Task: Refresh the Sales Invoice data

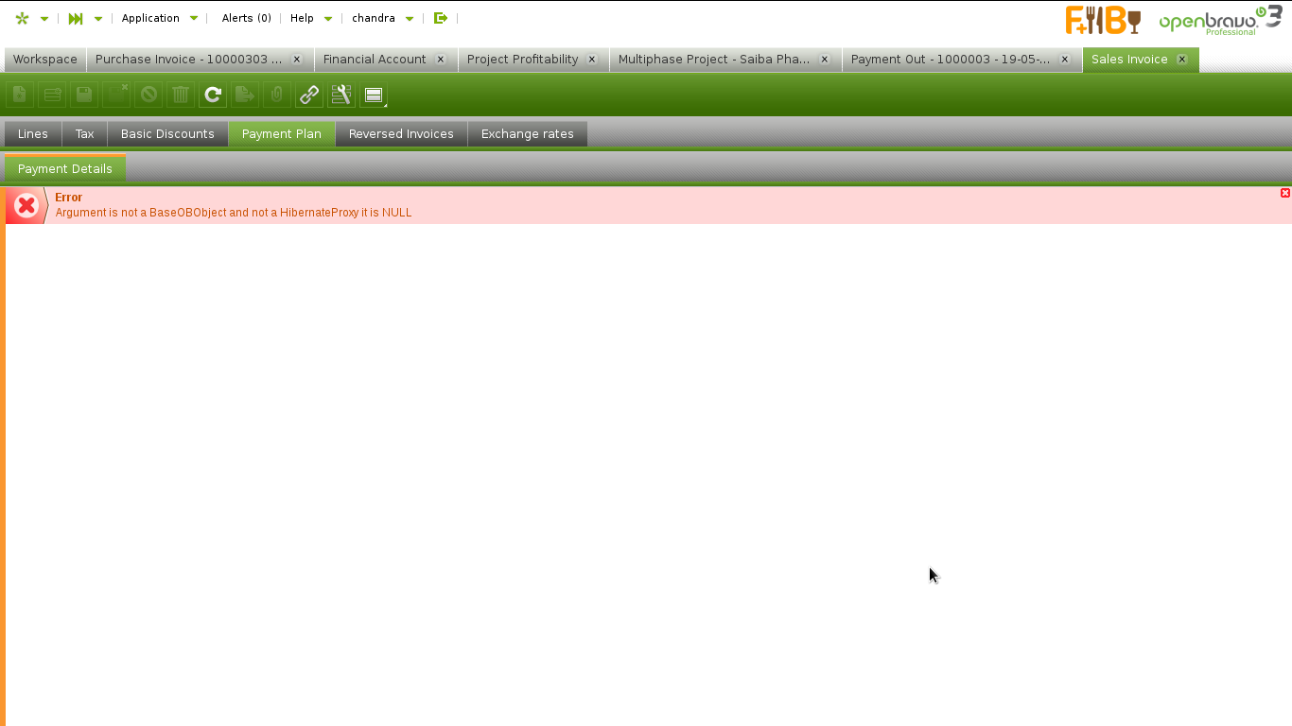Action: click(213, 95)
